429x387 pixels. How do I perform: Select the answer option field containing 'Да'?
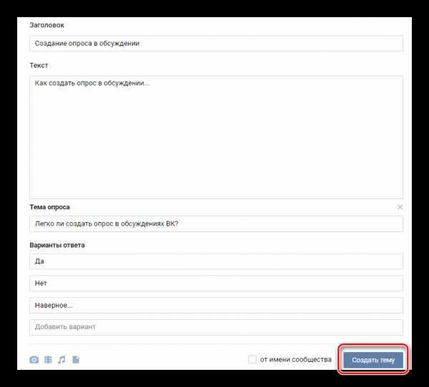pos(216,261)
